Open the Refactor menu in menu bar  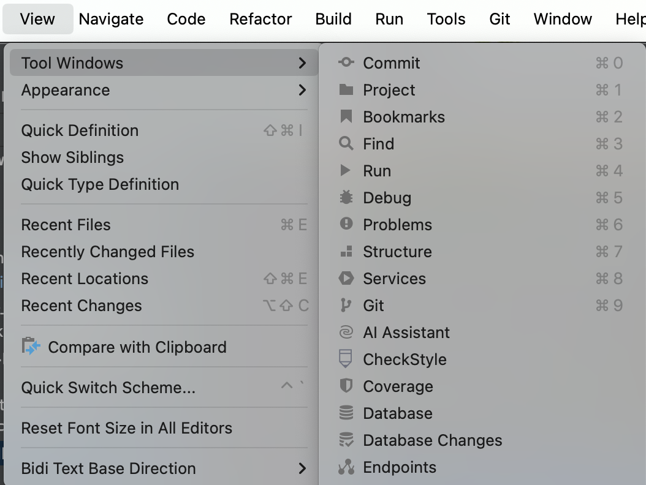coord(260,19)
